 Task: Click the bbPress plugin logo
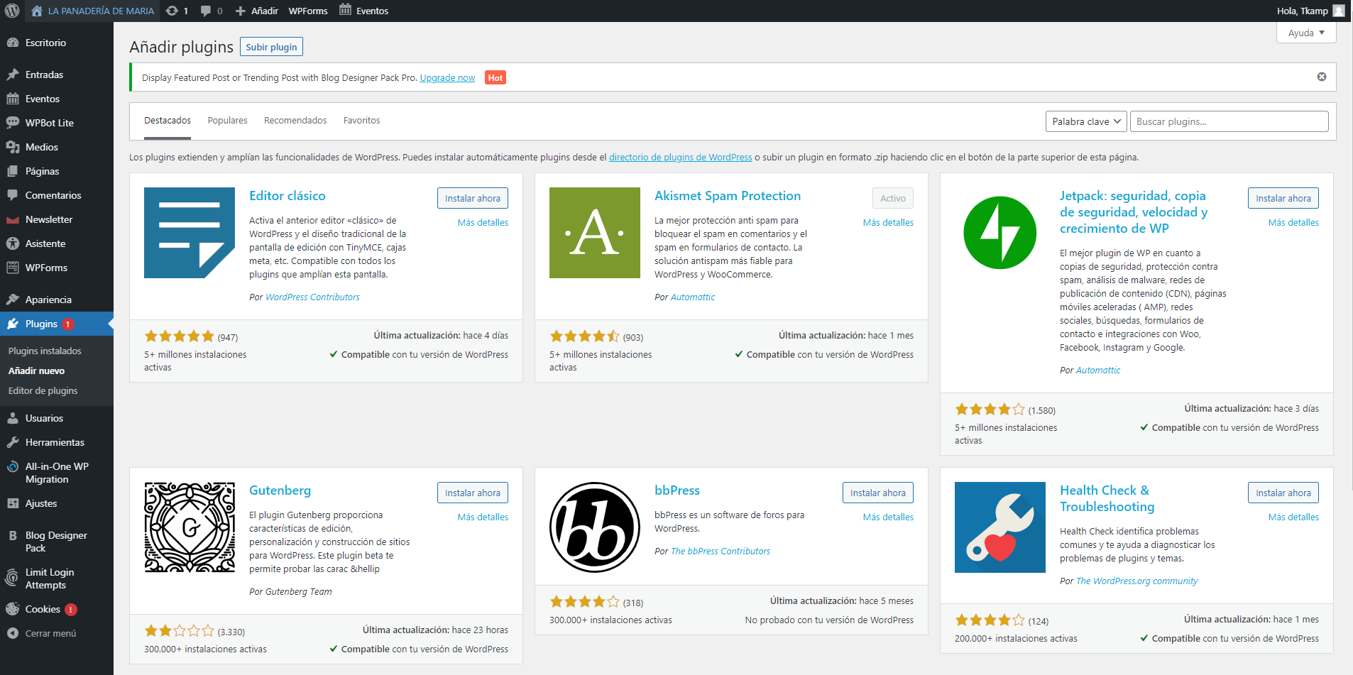point(594,527)
